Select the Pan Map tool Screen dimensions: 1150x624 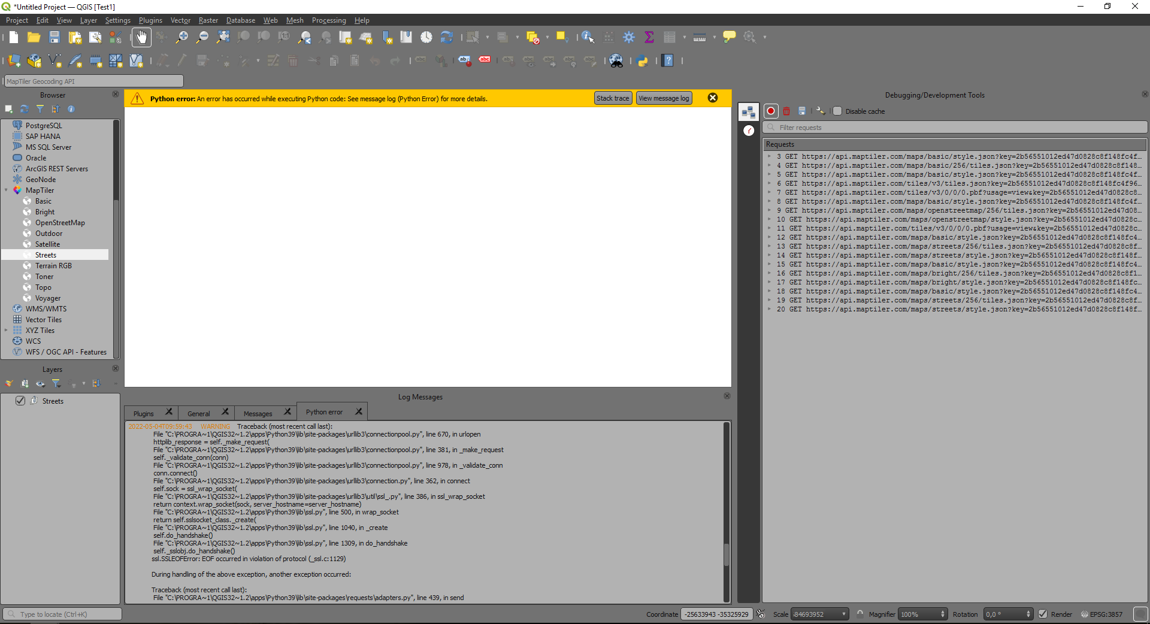tap(141, 37)
